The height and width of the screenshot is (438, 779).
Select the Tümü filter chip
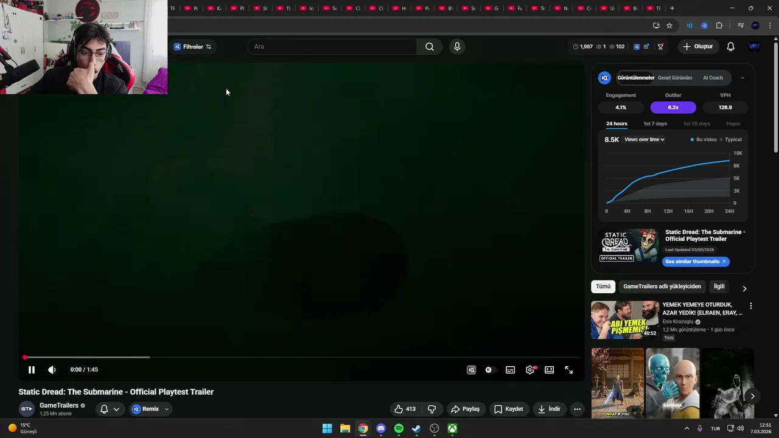pos(603,287)
